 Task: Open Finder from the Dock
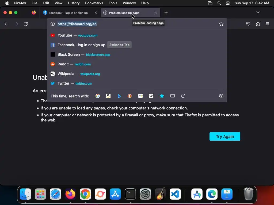click(x=25, y=194)
